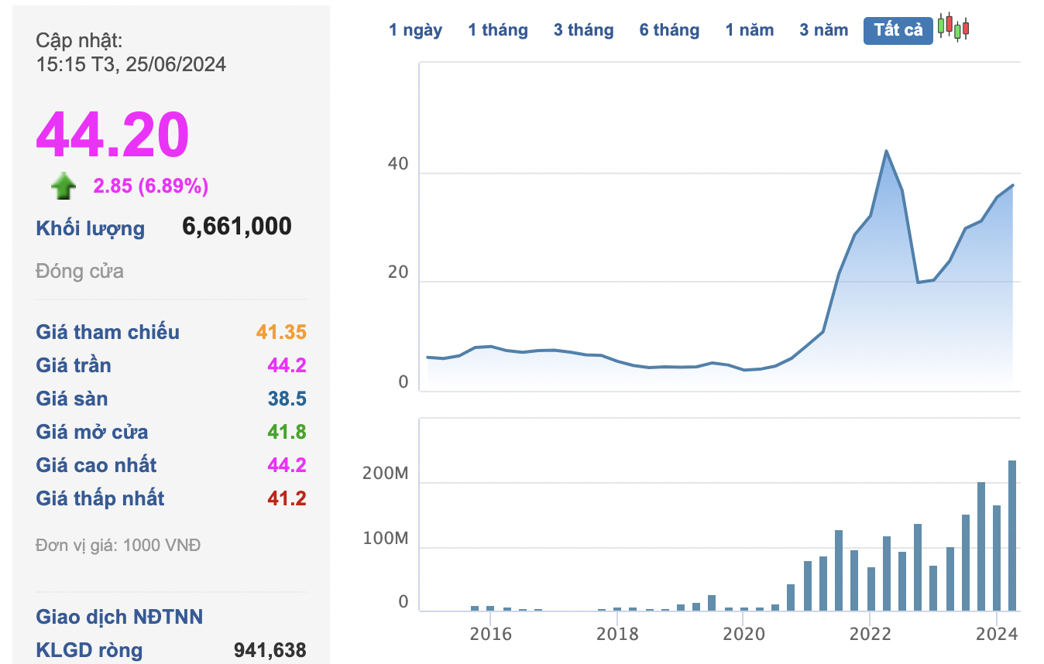Click the 2016 label on time axis
The image size is (1044, 664).
tap(491, 635)
